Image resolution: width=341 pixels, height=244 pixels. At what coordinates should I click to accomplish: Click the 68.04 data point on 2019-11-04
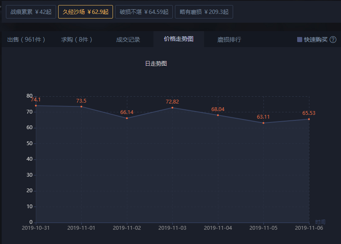pos(218,115)
